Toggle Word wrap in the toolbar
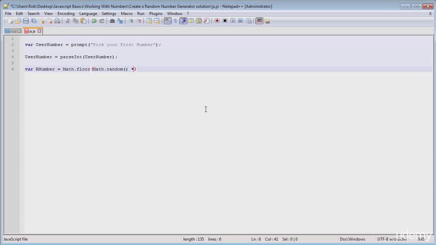 pos(168,21)
